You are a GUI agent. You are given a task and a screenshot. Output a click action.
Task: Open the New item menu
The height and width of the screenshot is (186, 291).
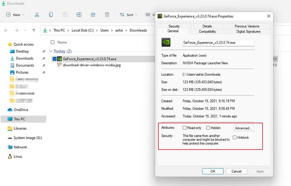click(x=15, y=14)
